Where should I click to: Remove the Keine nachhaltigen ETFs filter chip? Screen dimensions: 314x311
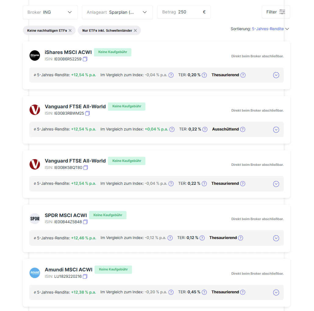coord(70,30)
